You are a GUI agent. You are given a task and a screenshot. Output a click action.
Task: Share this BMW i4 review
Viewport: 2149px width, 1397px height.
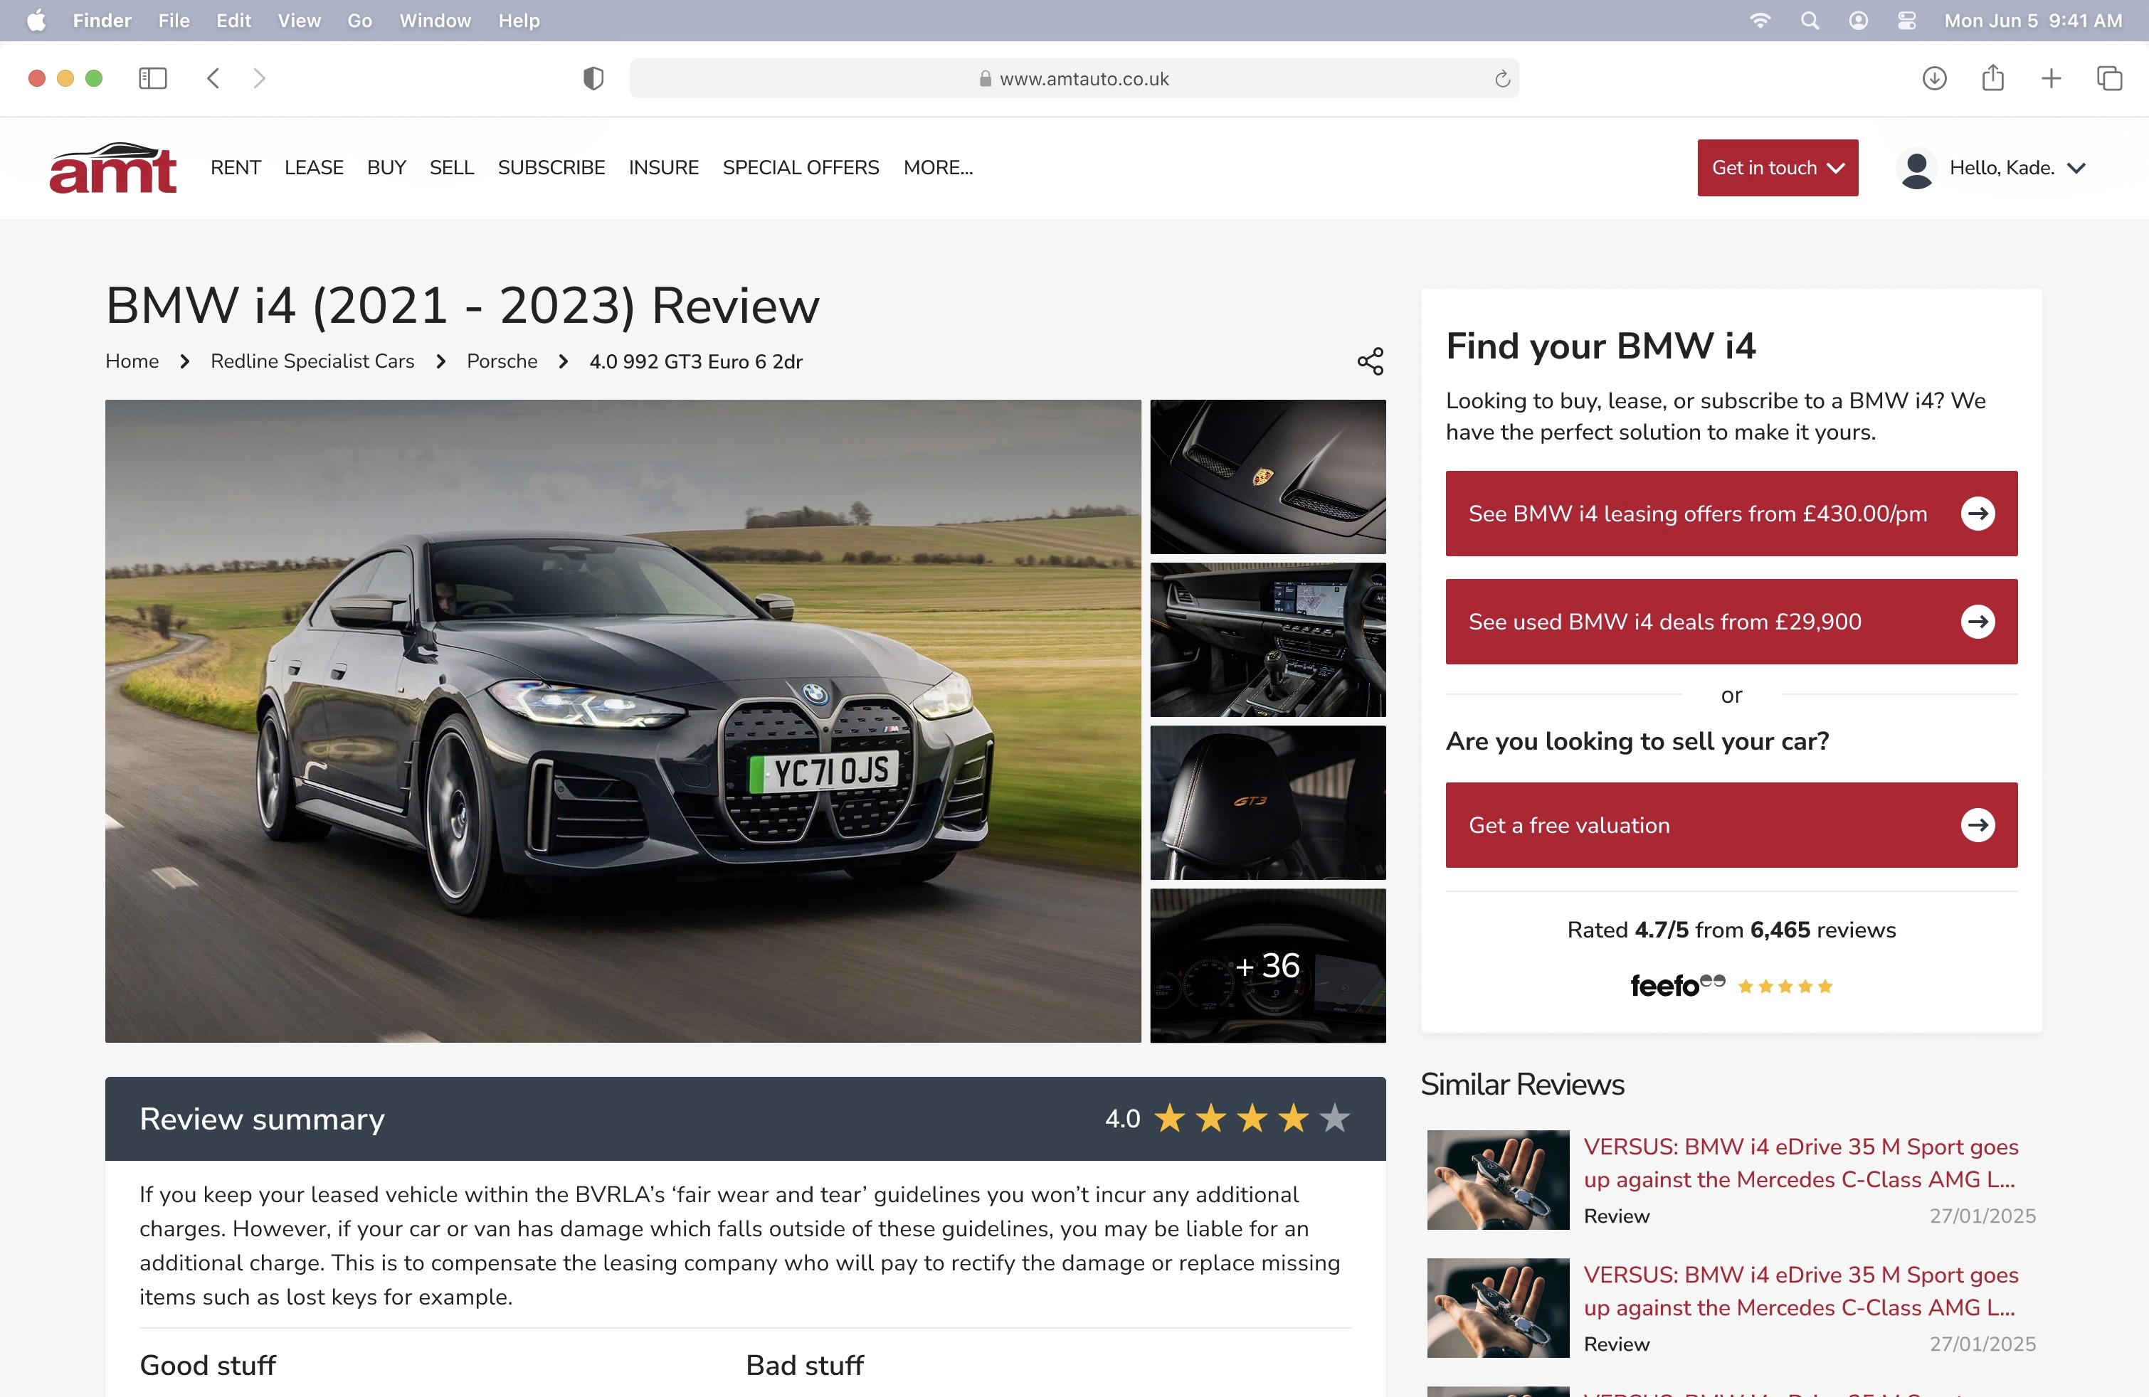coord(1370,361)
